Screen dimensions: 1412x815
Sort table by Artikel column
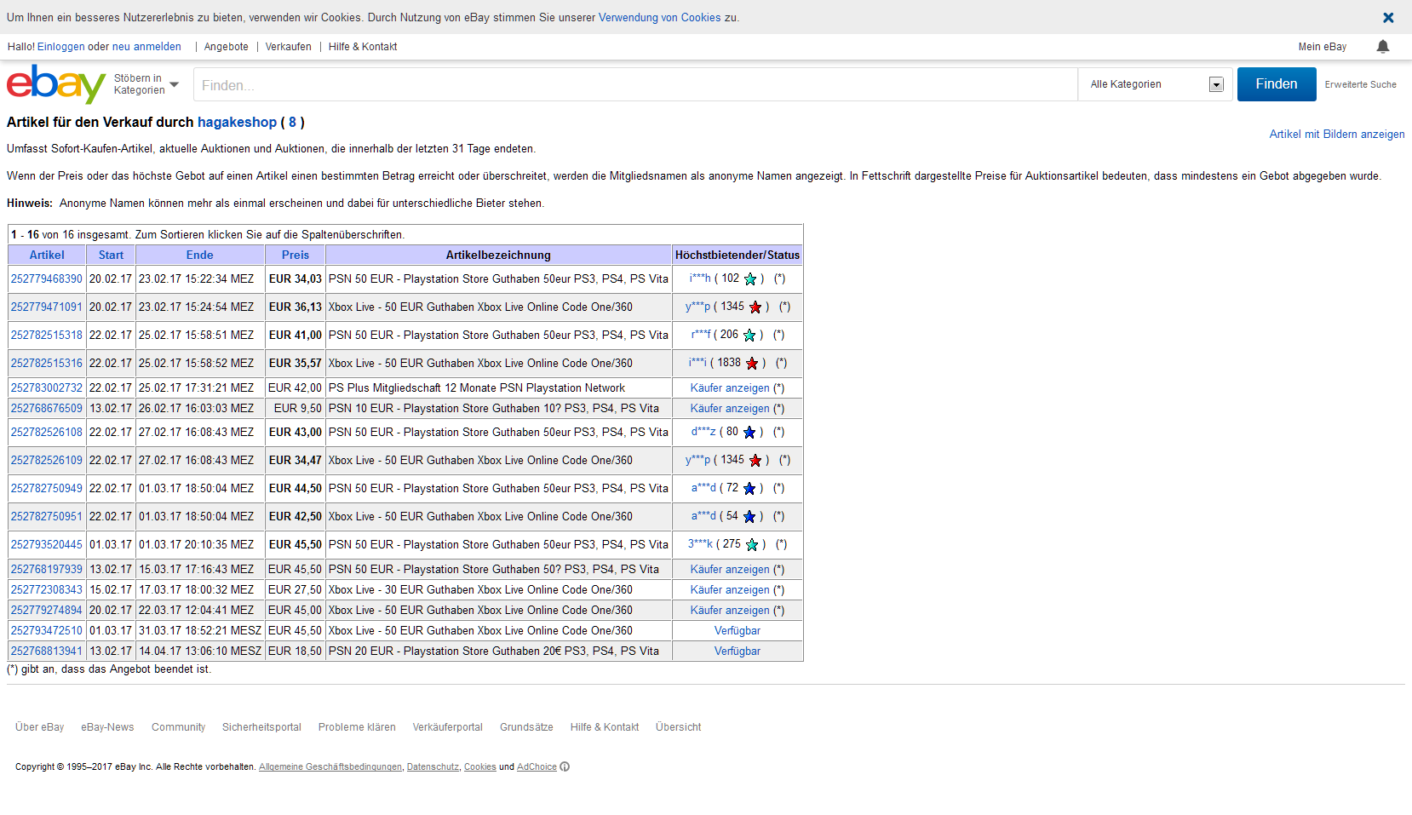(47, 255)
